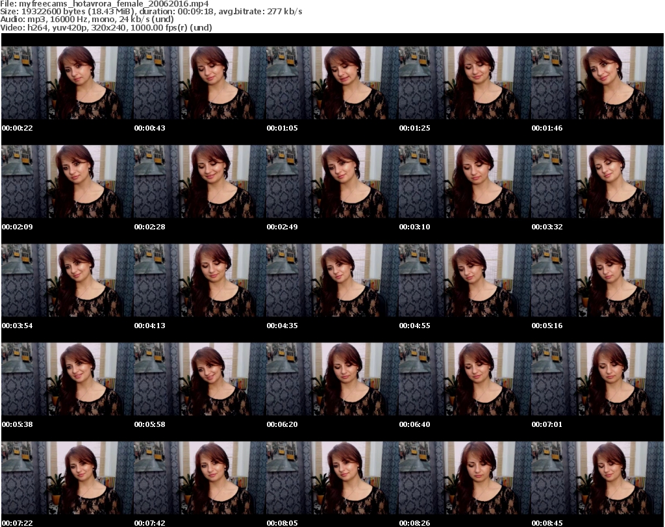Pick the thumbnail stamped 00:06:20
The image size is (665, 527).
pyautogui.click(x=332, y=379)
